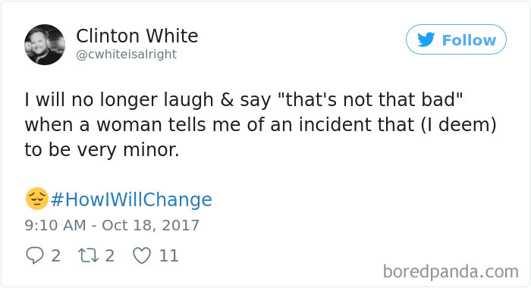
Task: Click the pensive face emoji
Action: [x=37, y=199]
